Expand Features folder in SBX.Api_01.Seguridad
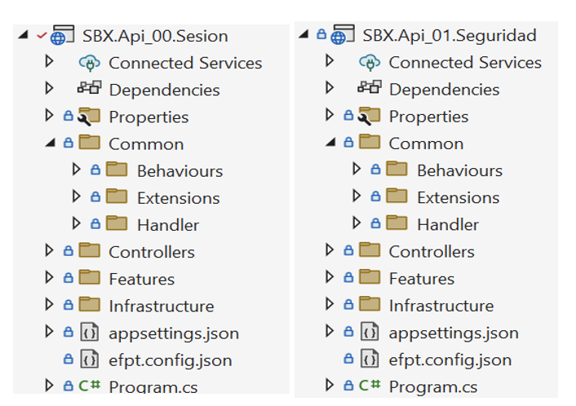The height and width of the screenshot is (406, 576). point(330,277)
